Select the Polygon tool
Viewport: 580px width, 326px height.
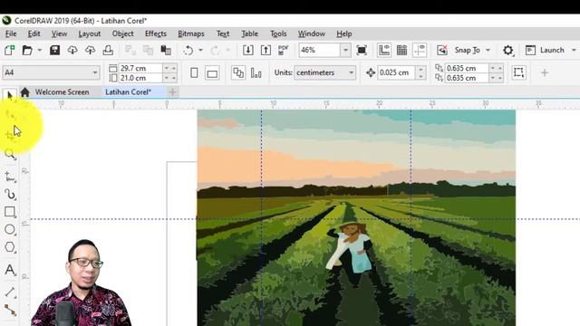pos(10,247)
